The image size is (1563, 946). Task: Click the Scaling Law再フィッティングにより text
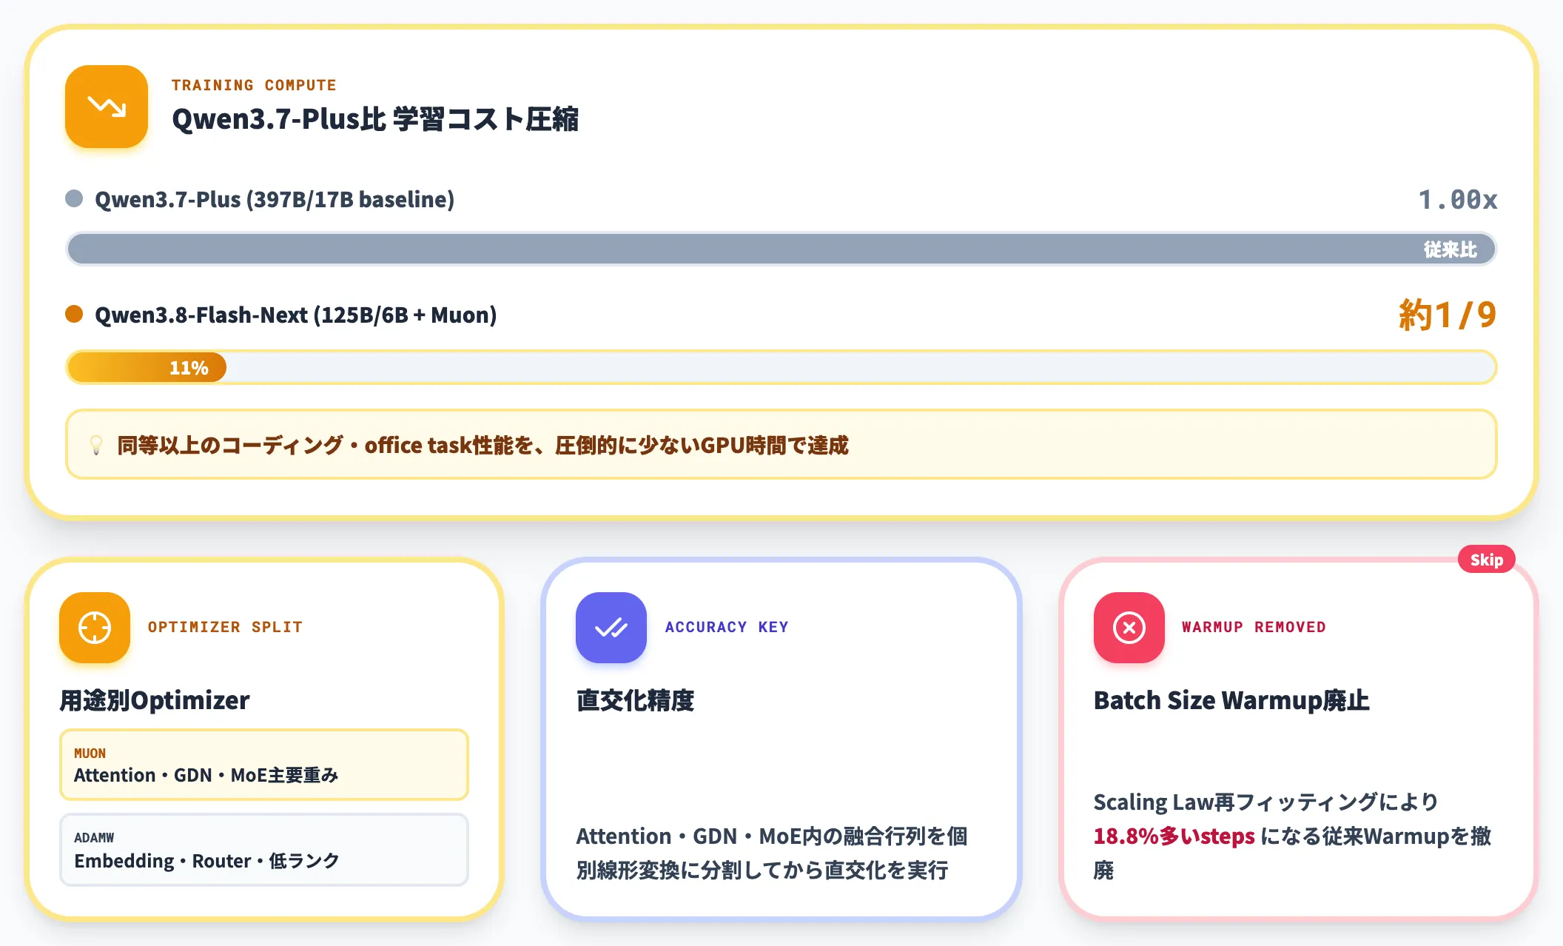point(1266,802)
